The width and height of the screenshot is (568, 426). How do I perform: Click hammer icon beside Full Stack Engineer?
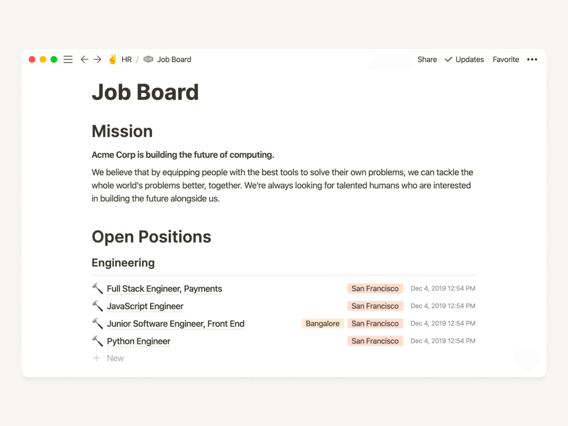pos(97,288)
